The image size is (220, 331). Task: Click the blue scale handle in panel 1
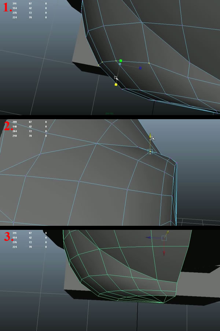click(140, 68)
